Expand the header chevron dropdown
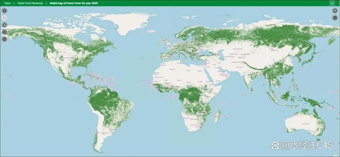 (332, 3)
